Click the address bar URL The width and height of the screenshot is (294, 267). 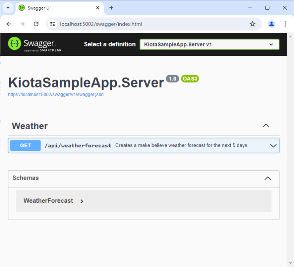[101, 24]
